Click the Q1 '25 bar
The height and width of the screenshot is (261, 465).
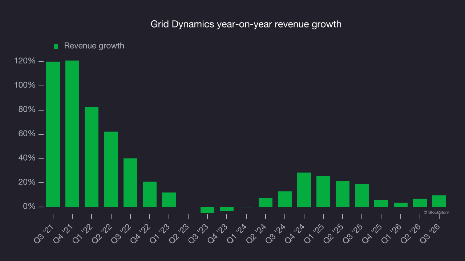(x=323, y=191)
